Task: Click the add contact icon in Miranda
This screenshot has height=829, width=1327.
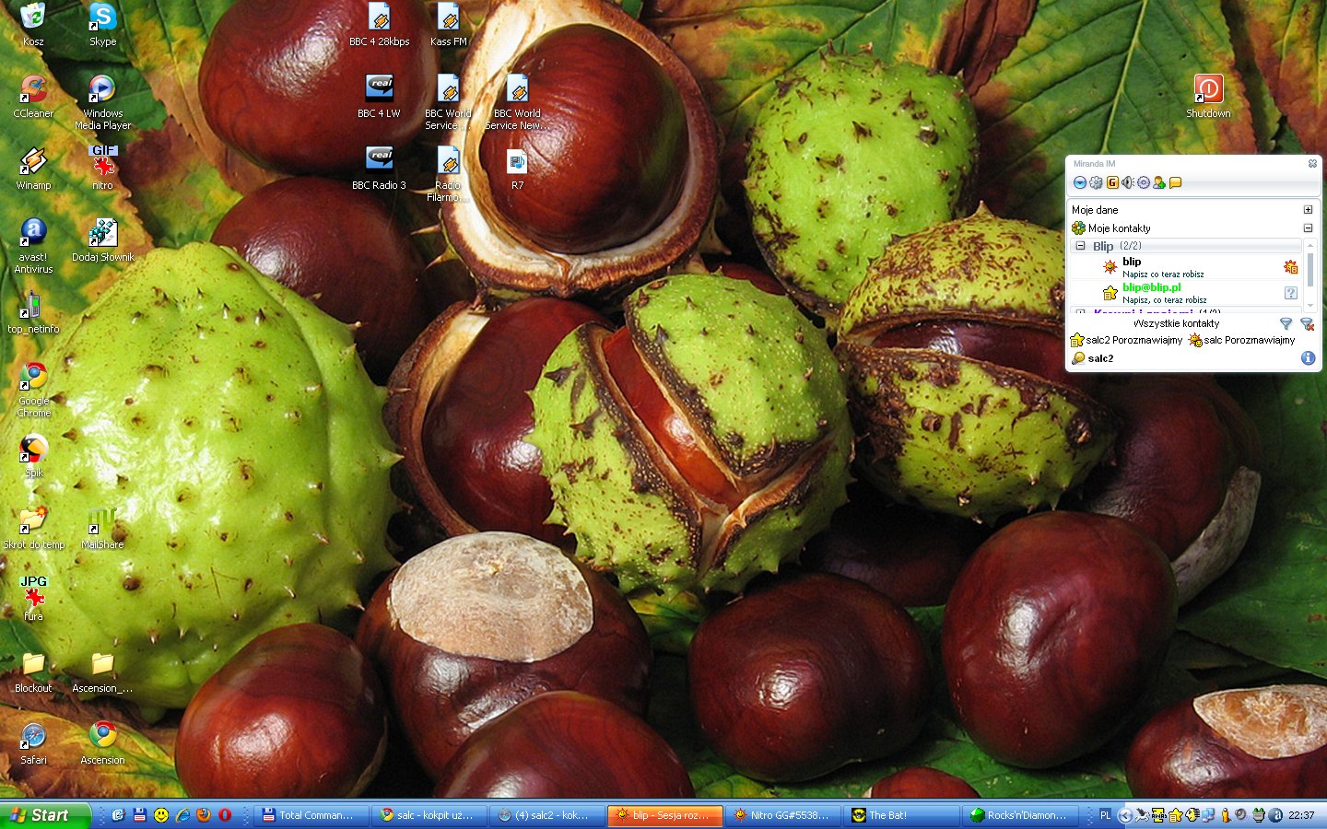Action: (1159, 182)
